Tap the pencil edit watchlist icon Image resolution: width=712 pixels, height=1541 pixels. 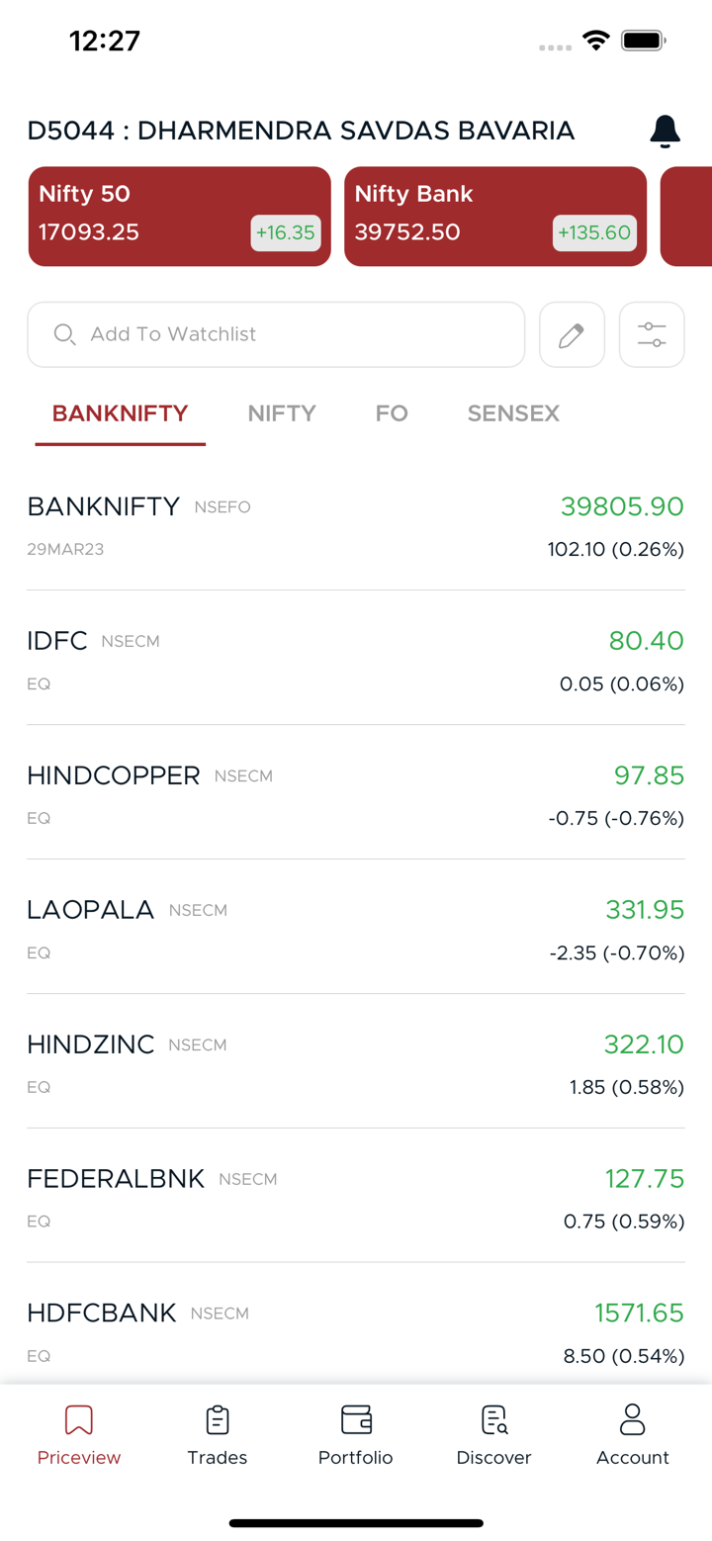(x=572, y=334)
